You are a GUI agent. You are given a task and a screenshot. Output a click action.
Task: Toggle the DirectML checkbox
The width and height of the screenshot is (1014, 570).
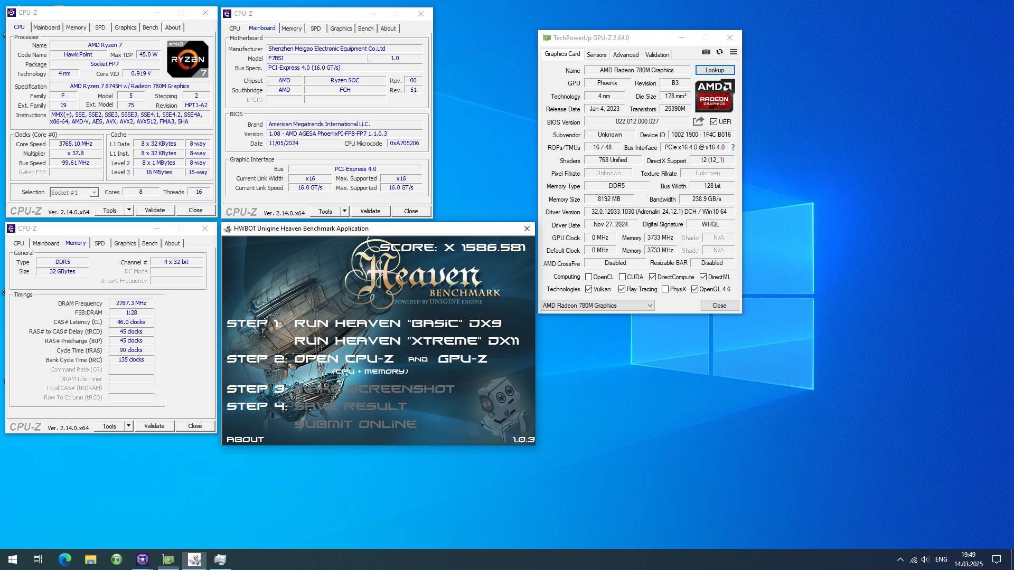(703, 277)
